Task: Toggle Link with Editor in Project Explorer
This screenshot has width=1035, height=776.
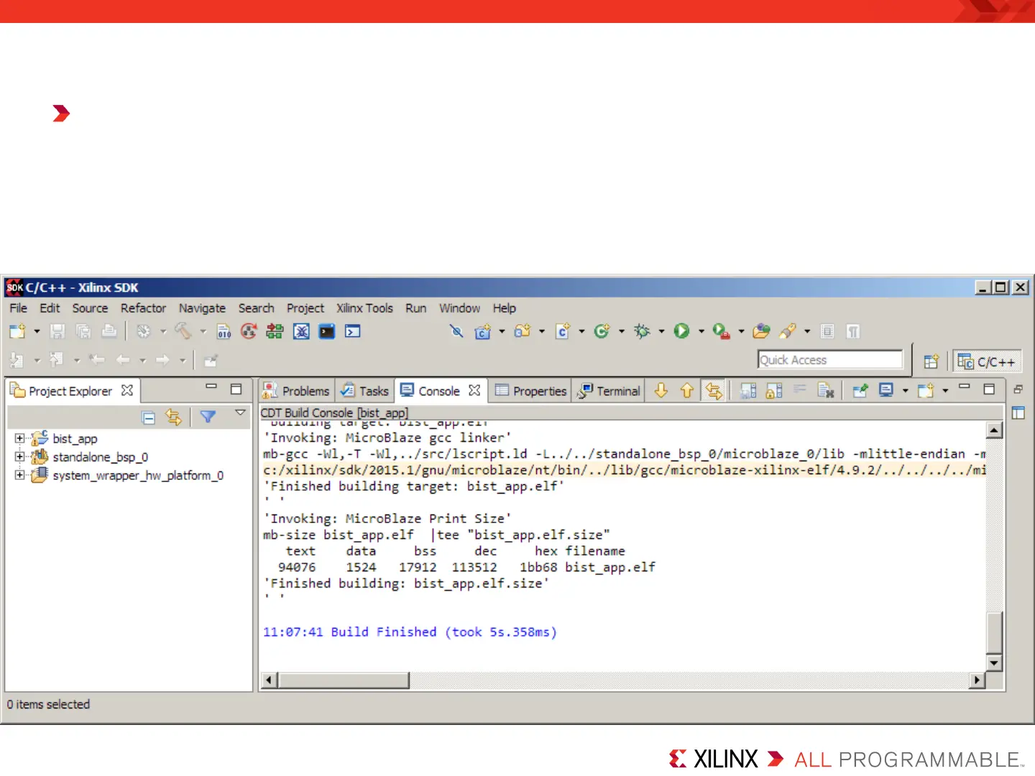Action: pyautogui.click(x=174, y=417)
